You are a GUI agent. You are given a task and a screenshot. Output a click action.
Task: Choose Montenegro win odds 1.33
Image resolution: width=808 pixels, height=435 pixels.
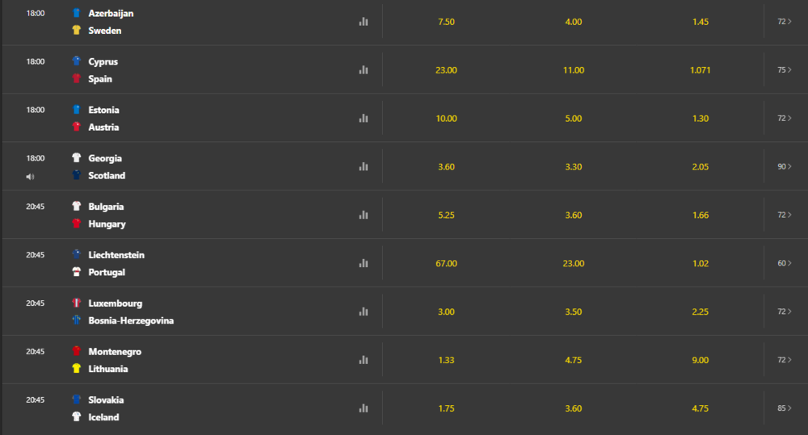[x=446, y=361]
